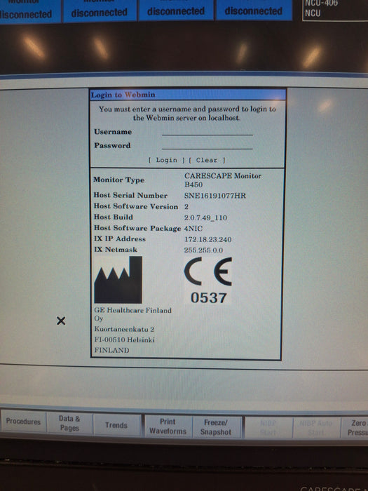
Task: Click the Password input field
Action: pos(207,145)
